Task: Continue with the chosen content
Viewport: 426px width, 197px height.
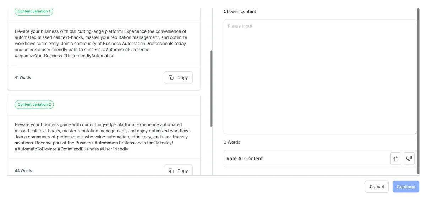Action: [x=406, y=187]
